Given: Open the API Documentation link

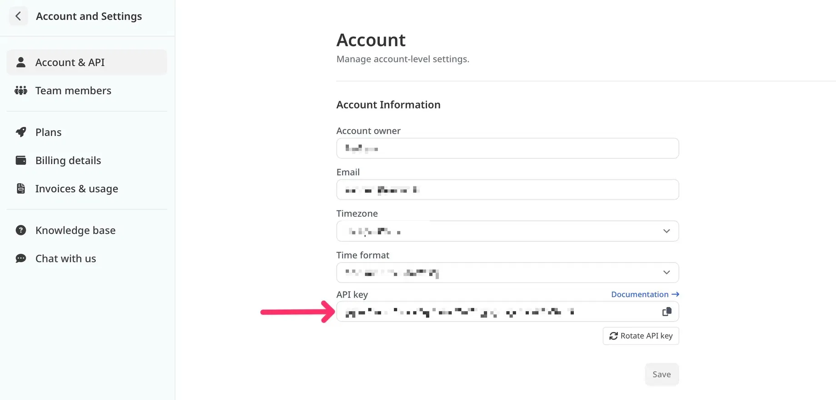Looking at the screenshot, I should [x=645, y=294].
